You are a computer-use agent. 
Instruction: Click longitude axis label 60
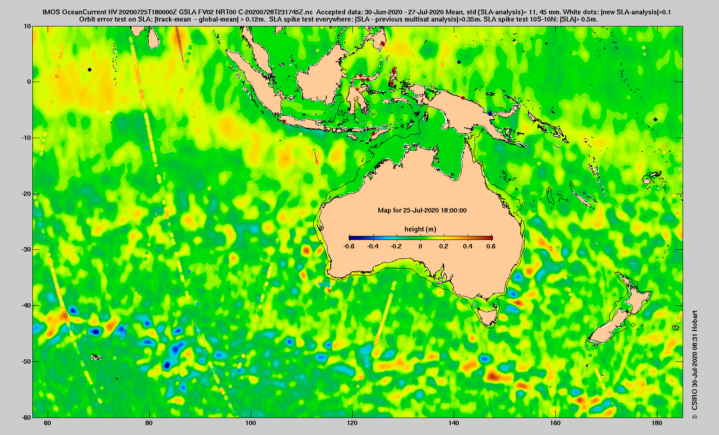point(48,423)
